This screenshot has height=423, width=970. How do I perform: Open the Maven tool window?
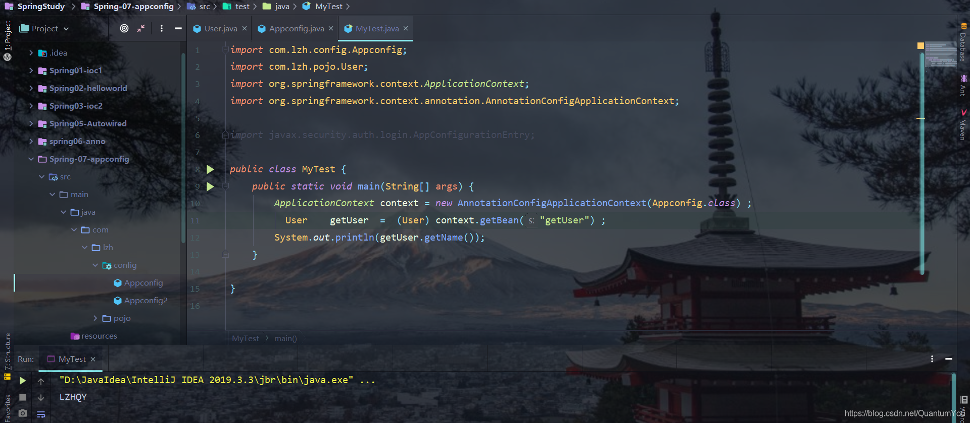pos(963,125)
